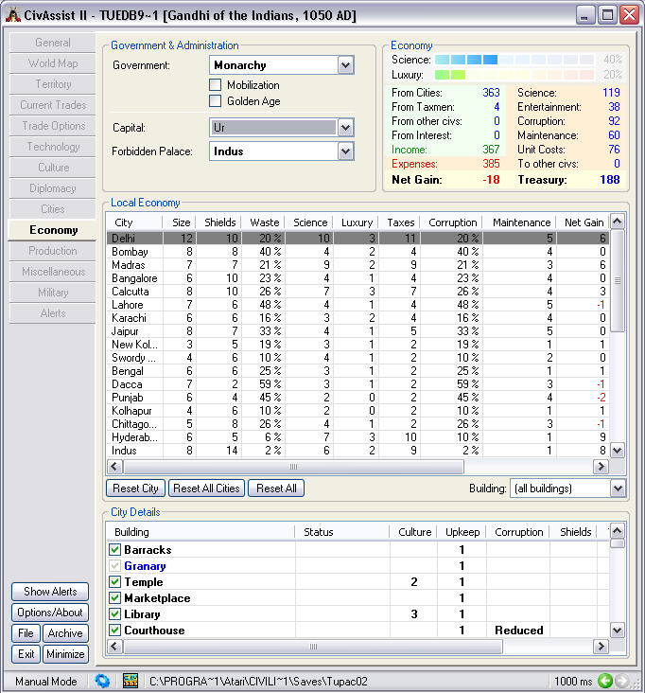Uncheck the Barracks building checkbox

(x=114, y=550)
